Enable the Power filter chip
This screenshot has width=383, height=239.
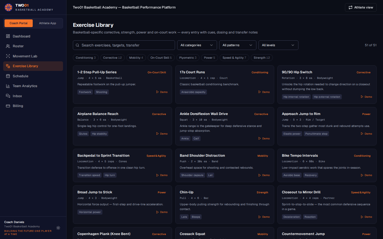coord(210,58)
